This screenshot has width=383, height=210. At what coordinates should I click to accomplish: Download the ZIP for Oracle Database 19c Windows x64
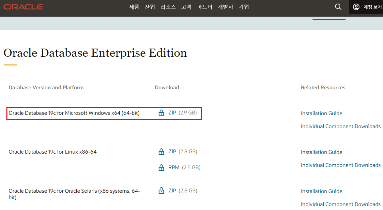(x=172, y=113)
